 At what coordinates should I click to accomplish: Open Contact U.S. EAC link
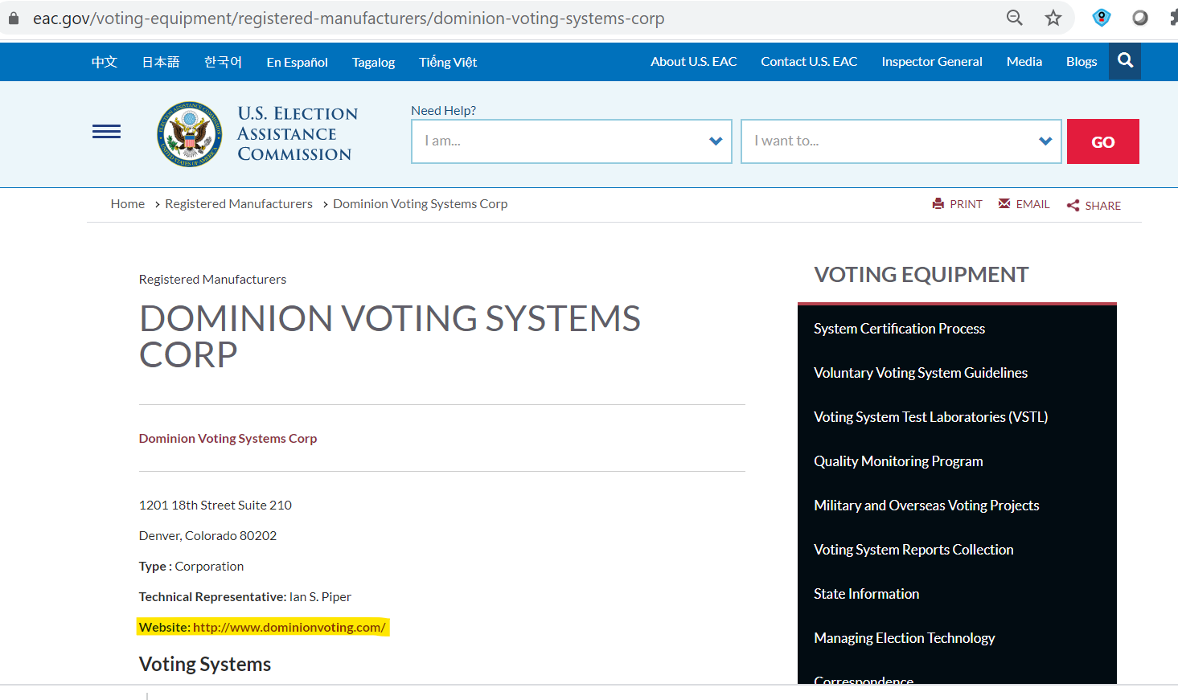point(809,61)
